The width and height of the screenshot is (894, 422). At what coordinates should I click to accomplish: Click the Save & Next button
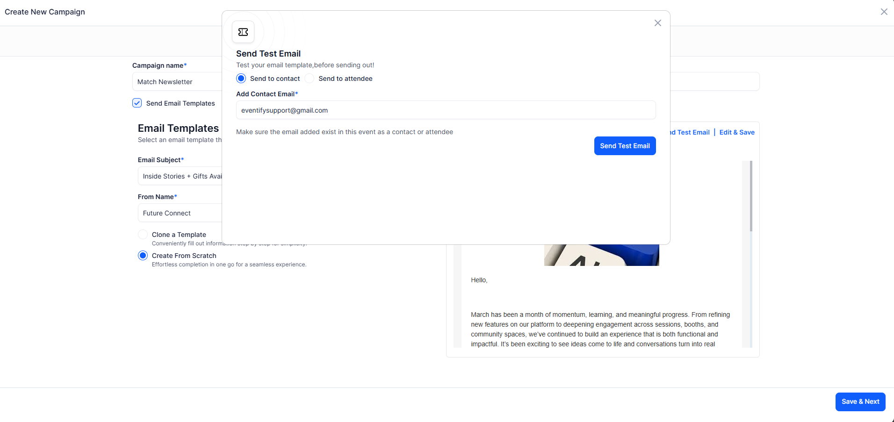click(x=860, y=402)
